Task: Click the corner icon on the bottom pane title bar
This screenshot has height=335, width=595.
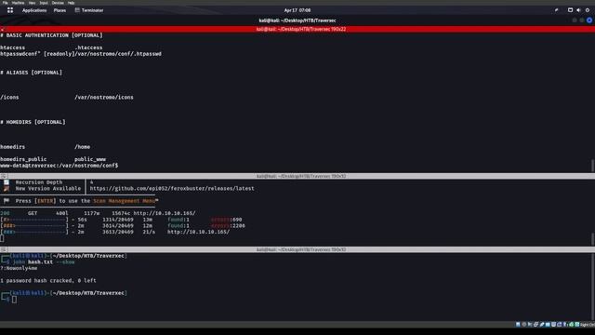Action: (4, 249)
